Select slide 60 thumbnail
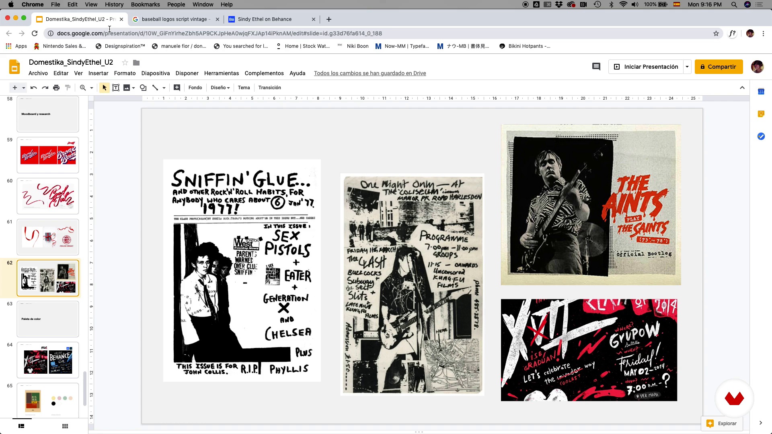Image resolution: width=772 pixels, height=434 pixels. click(48, 196)
